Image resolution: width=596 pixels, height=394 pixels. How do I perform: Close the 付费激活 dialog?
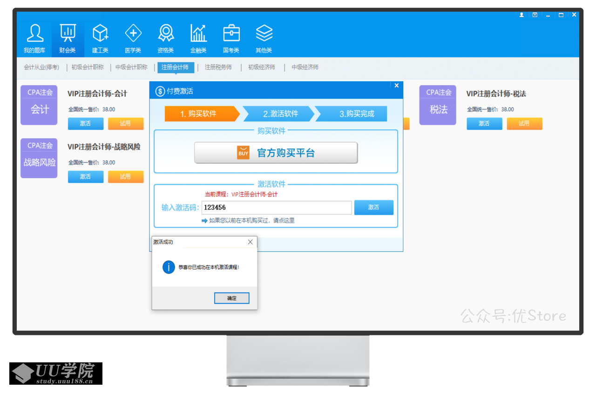[397, 86]
